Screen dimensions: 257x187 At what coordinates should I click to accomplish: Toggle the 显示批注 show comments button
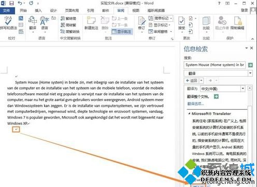pyautogui.click(x=122, y=32)
